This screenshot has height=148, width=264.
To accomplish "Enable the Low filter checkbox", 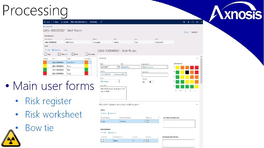I will (73, 54).
